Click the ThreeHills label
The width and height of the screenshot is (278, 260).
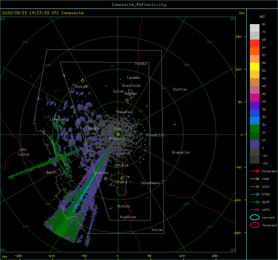click(x=155, y=135)
